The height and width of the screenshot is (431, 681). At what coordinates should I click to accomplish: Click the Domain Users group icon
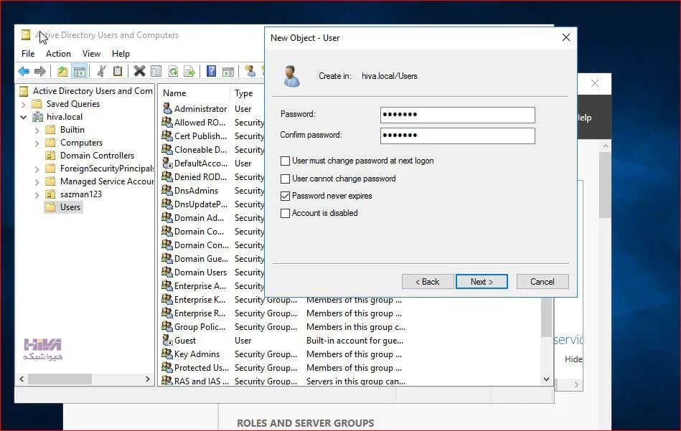click(x=167, y=272)
